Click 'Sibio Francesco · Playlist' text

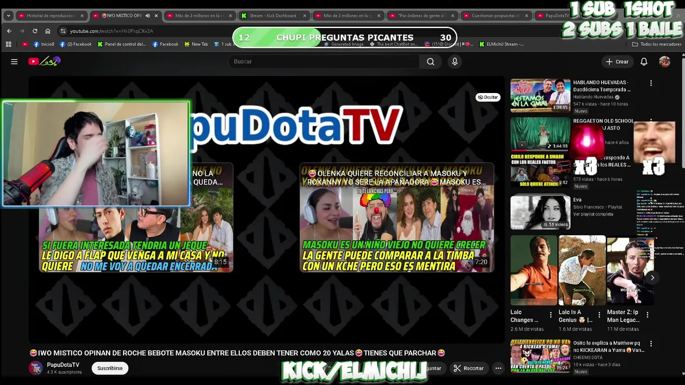click(598, 207)
